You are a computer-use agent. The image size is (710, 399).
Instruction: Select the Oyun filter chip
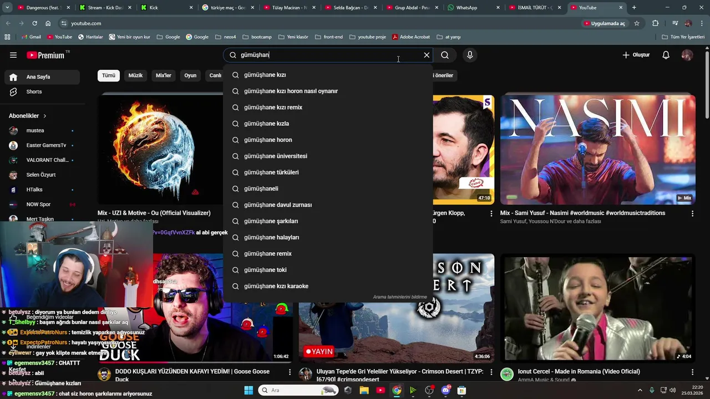tap(190, 75)
